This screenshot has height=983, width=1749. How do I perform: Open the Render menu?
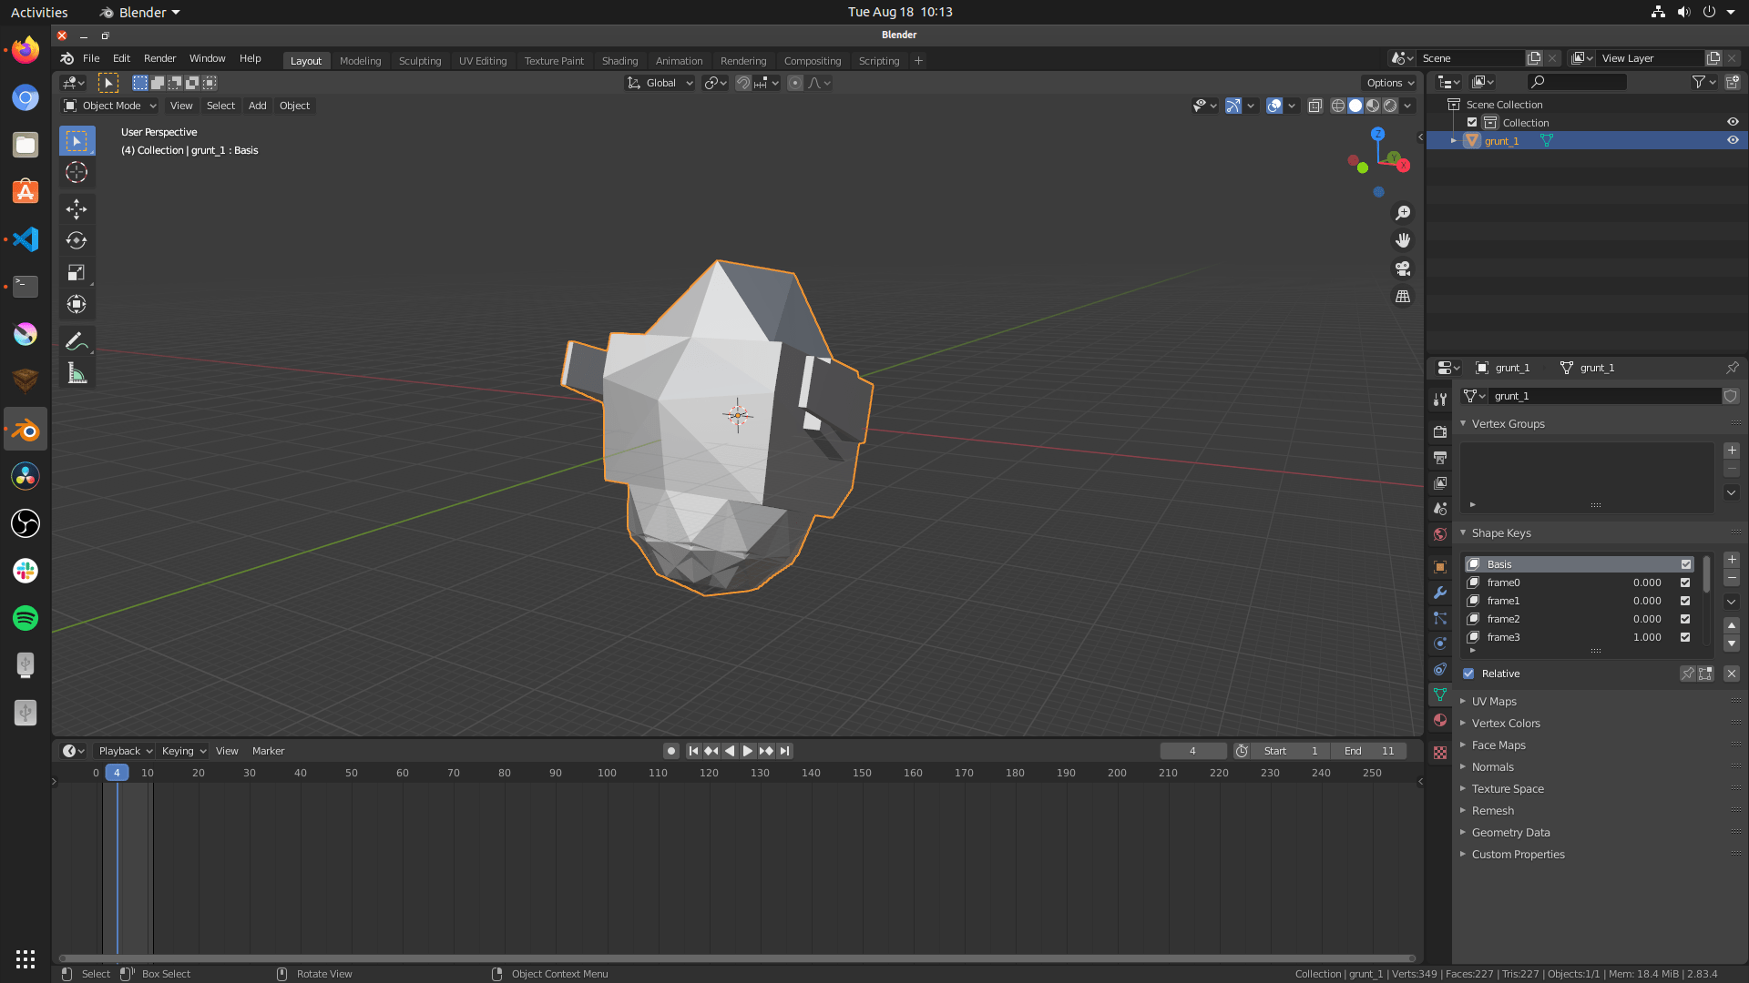159,58
